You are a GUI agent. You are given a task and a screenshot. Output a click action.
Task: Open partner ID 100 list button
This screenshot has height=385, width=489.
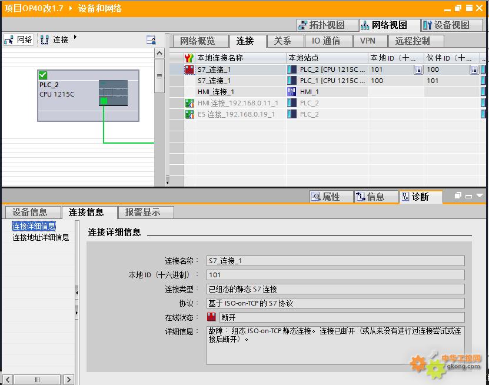point(474,69)
